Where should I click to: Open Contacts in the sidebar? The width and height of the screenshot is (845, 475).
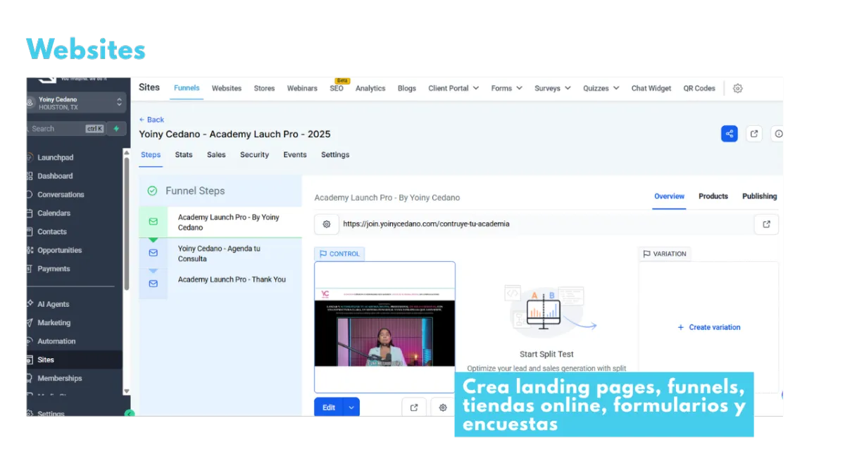coord(52,232)
